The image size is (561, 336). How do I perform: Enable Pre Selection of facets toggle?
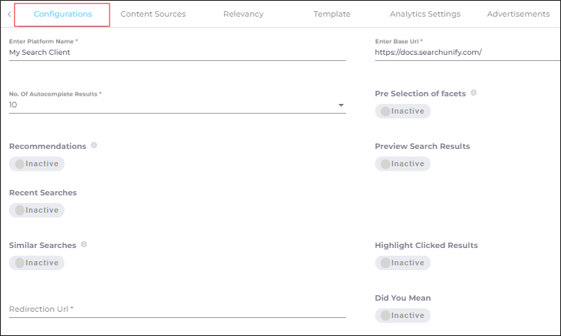(402, 111)
